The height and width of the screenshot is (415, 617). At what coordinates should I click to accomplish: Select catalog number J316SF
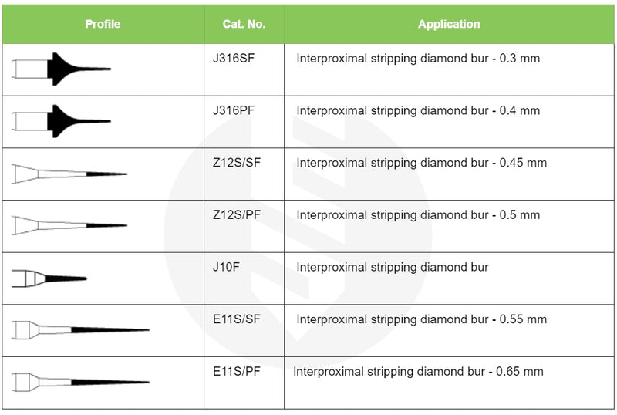click(x=234, y=59)
